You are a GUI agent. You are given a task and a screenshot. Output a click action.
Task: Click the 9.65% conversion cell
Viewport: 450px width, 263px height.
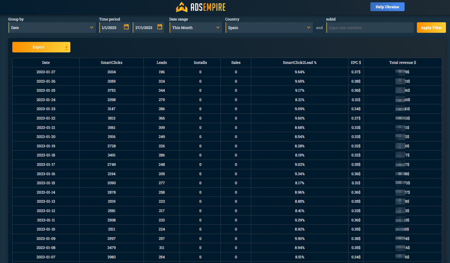(x=299, y=81)
